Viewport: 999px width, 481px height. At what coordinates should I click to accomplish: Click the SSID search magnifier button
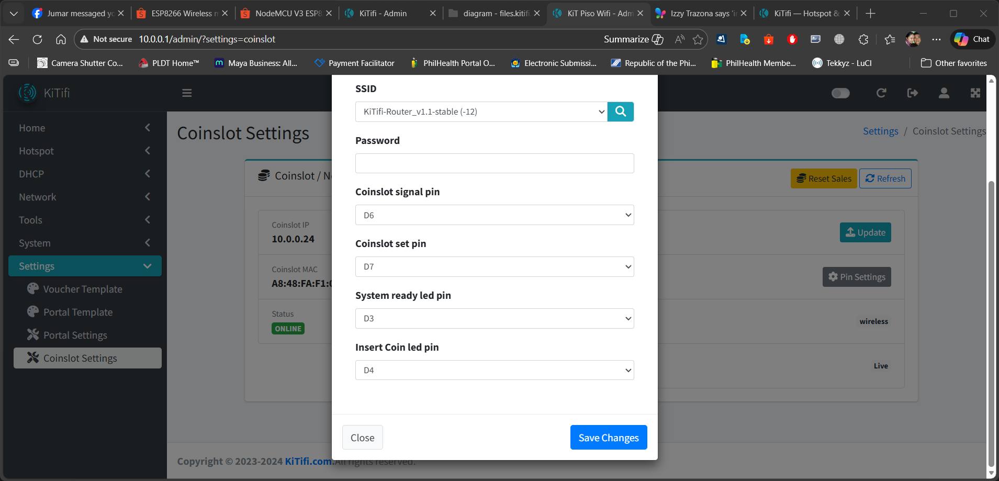click(621, 111)
